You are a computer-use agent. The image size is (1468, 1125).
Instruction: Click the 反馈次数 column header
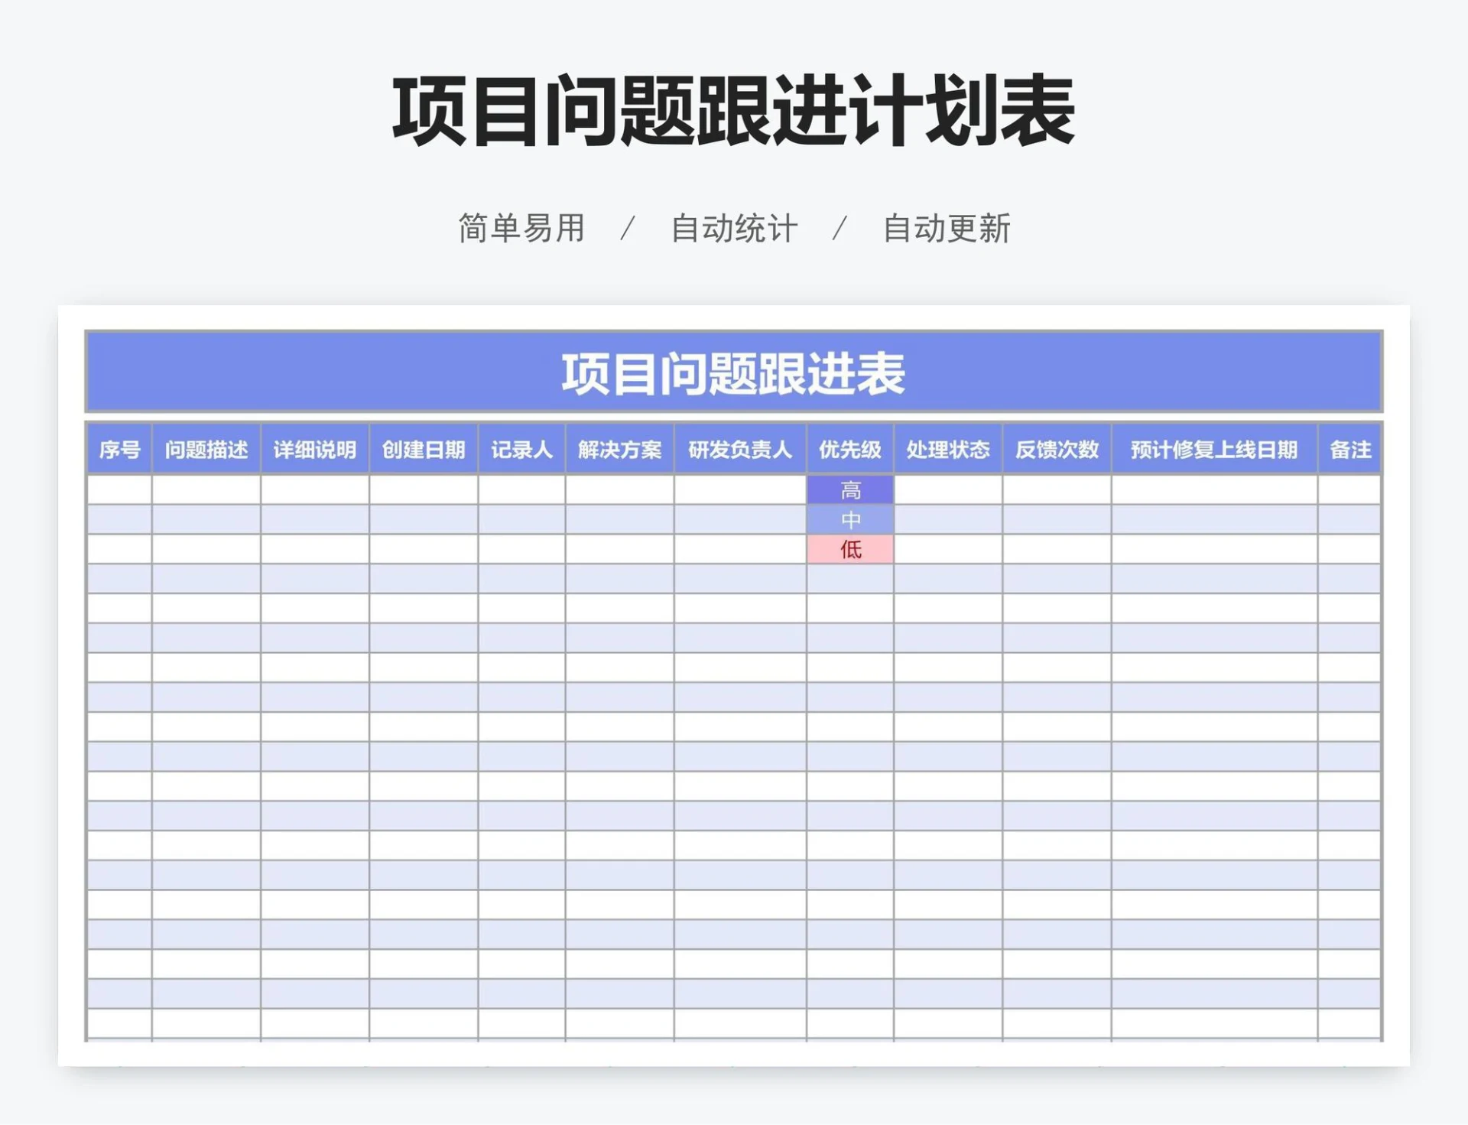[1057, 451]
